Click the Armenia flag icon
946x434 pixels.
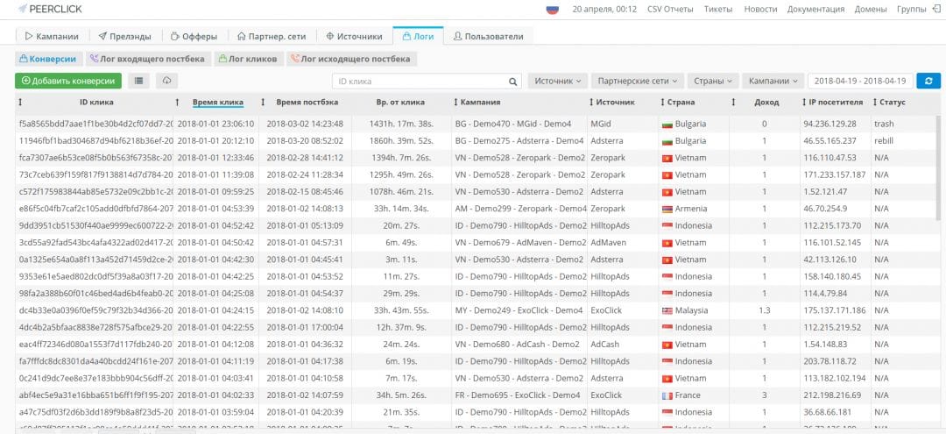click(x=667, y=209)
